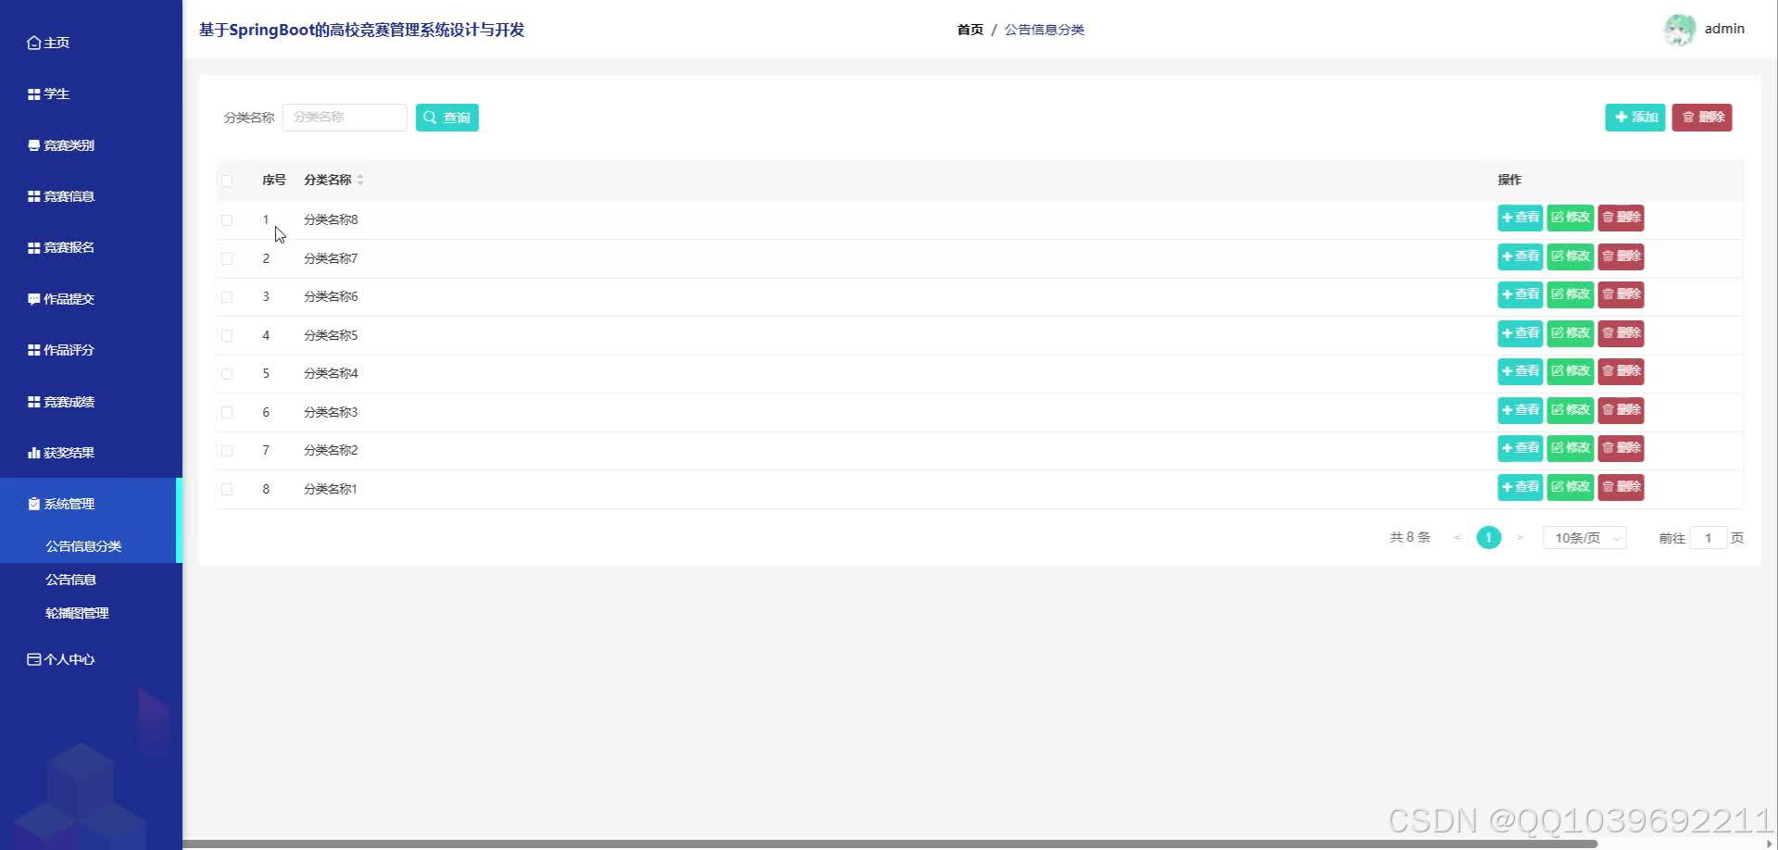The width and height of the screenshot is (1778, 850).
Task: Delete the 分类名称7 row
Action: coord(1621,256)
